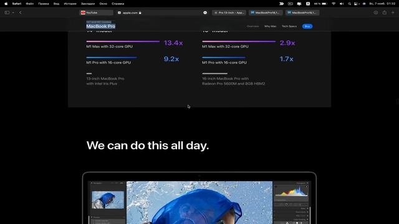399x224 pixels.
Task: Open the Wi-Fi menu bar icon
Action: pyautogui.click(x=334, y=4)
